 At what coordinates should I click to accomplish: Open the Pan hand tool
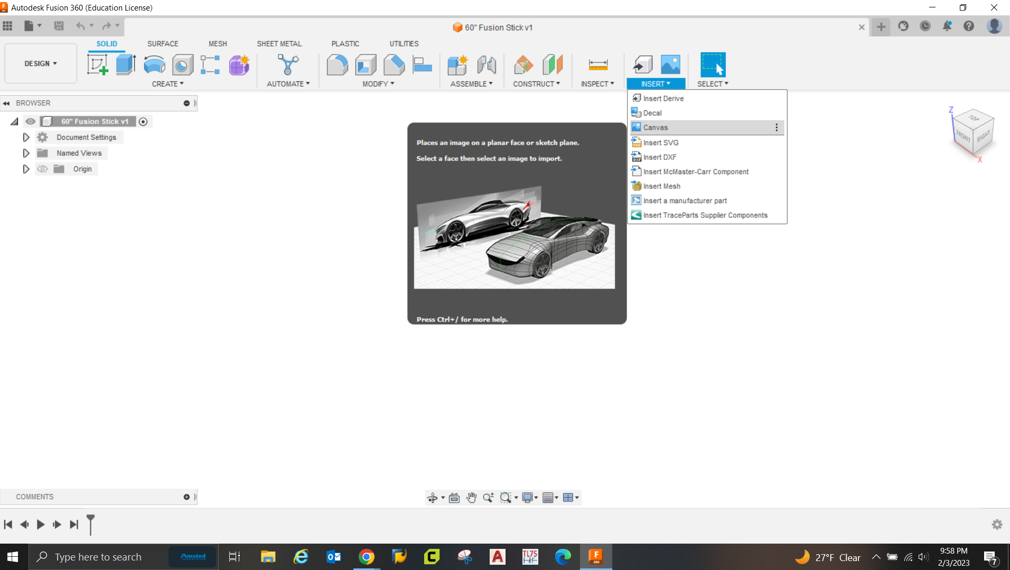point(471,498)
